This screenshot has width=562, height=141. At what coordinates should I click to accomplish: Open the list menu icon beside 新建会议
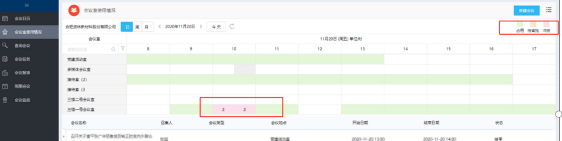549,10
